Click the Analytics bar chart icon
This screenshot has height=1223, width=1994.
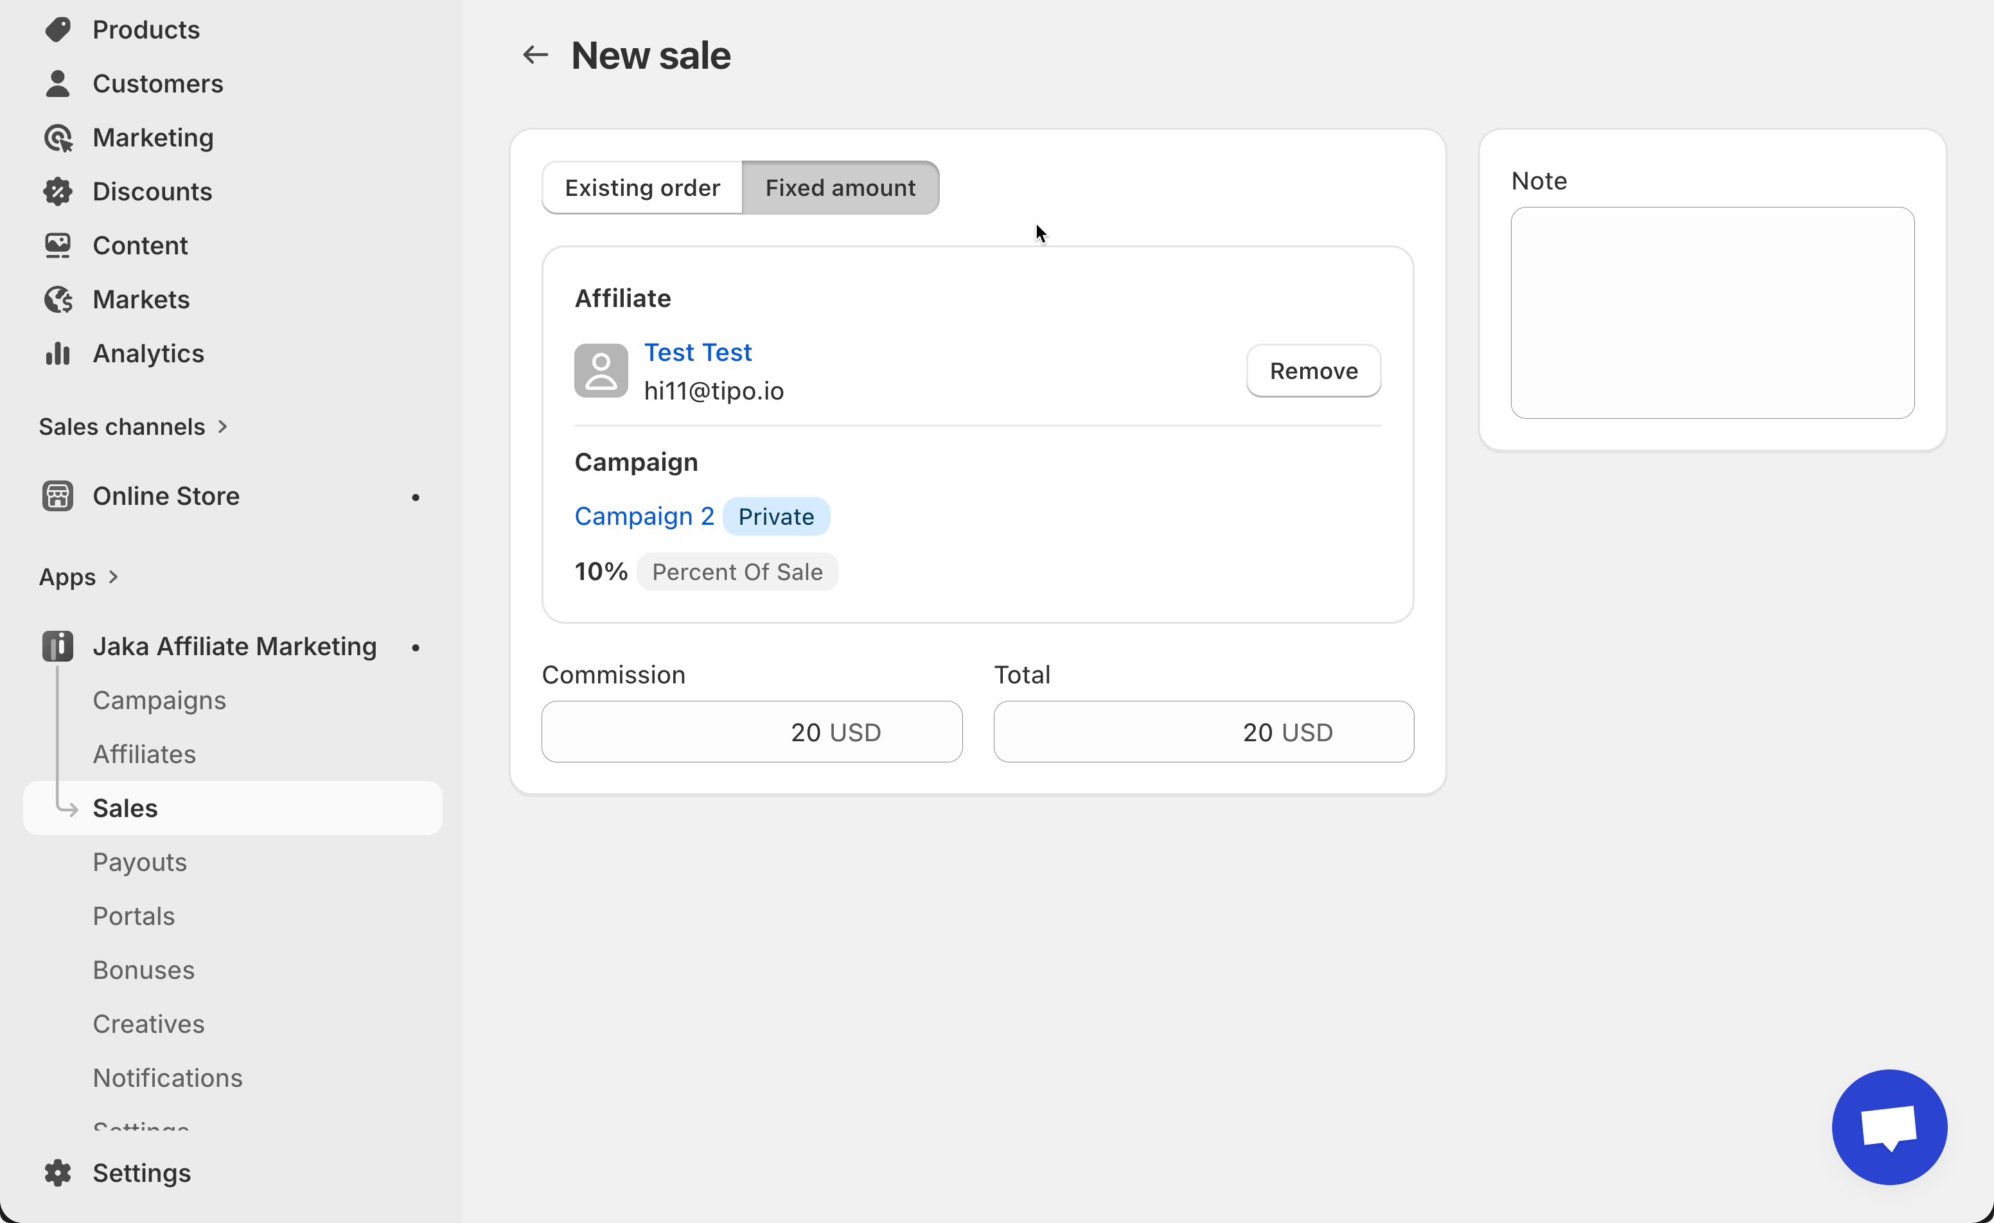(x=57, y=354)
